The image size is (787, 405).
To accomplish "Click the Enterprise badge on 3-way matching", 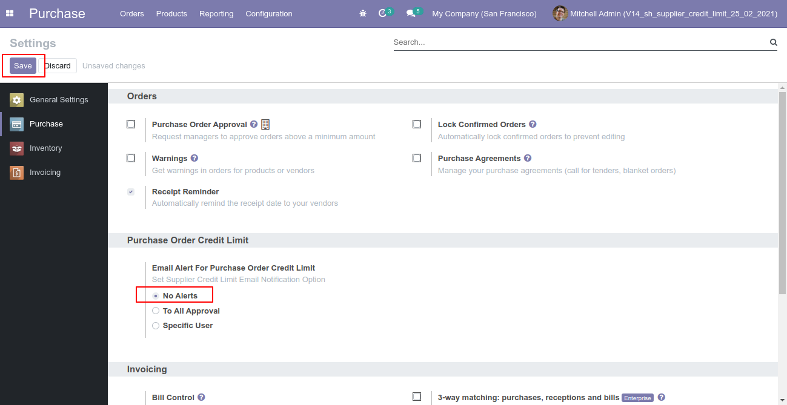I will click(637, 398).
